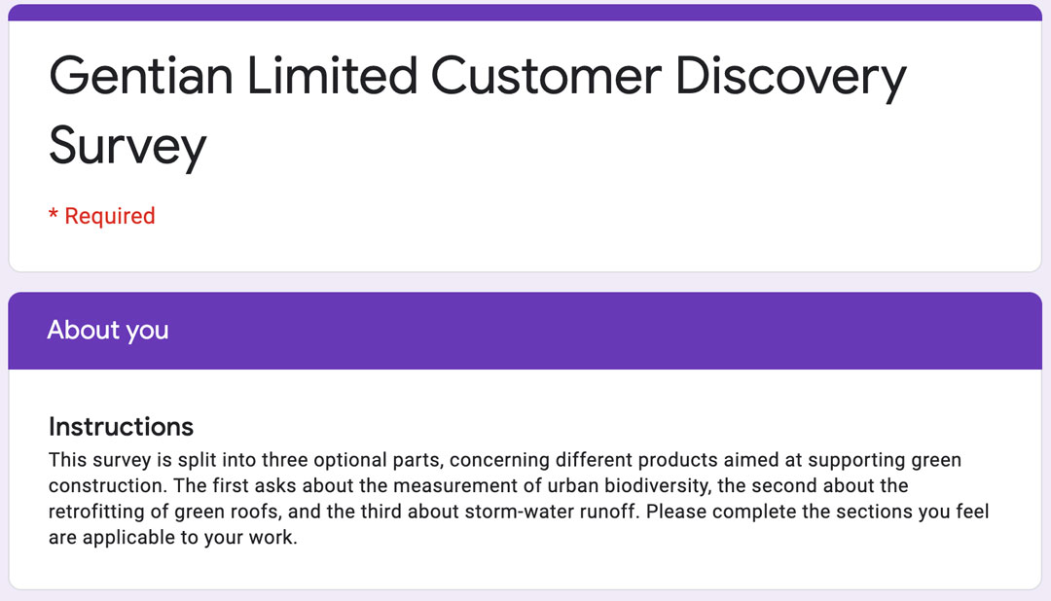1051x601 pixels.
Task: Click the word "Customer" in the title
Action: 546,76
